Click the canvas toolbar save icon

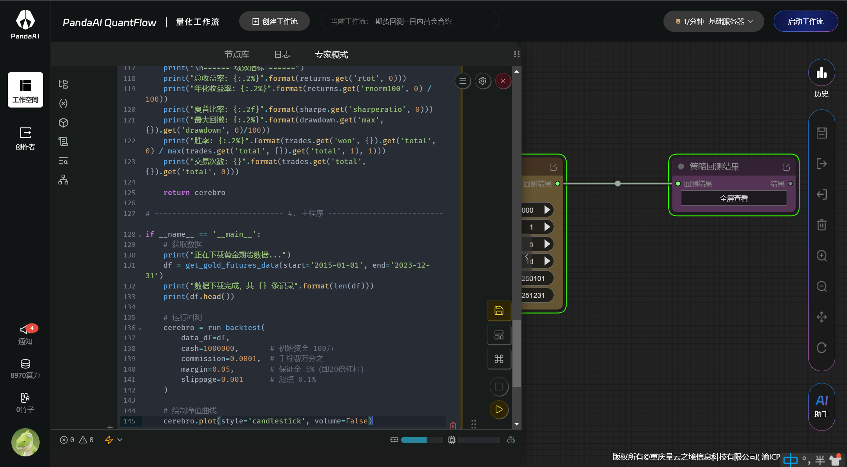tap(822, 133)
